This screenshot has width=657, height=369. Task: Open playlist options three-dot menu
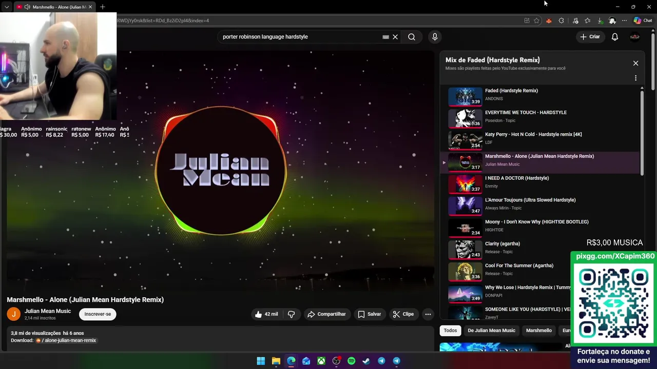(x=635, y=78)
